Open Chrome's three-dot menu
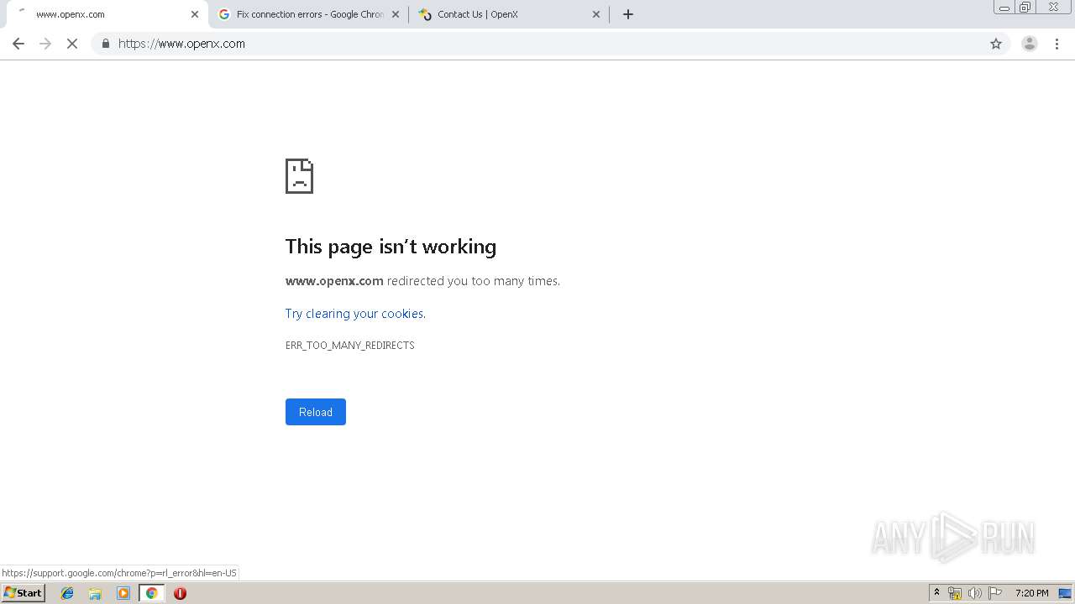Viewport: 1075px width, 604px height. tap(1057, 44)
